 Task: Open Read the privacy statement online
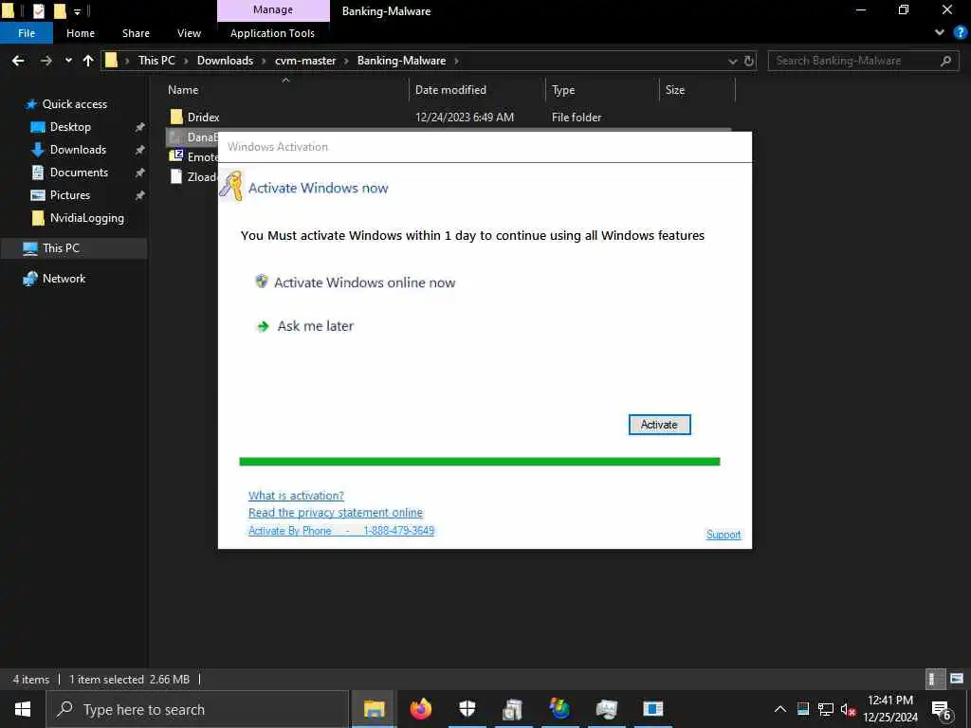coord(336,513)
